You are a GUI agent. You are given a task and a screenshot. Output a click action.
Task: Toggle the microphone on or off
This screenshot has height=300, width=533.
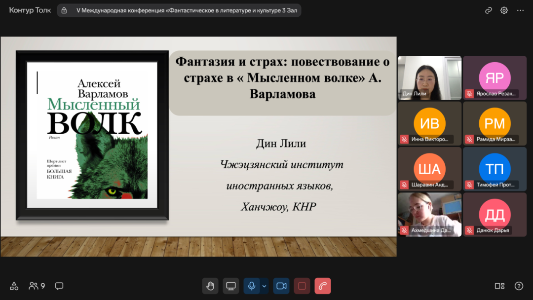pyautogui.click(x=252, y=286)
